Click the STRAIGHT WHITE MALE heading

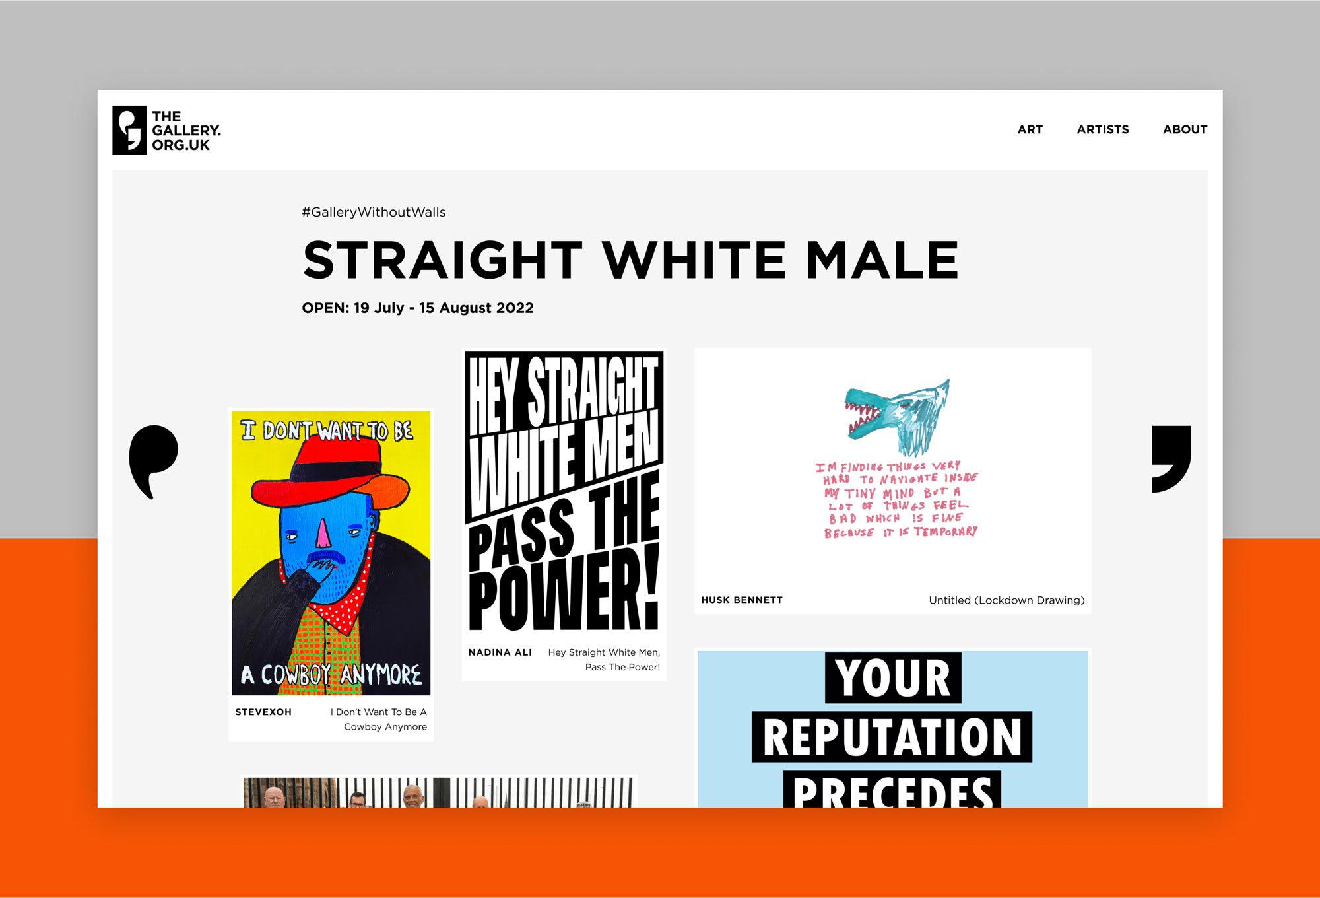630,260
